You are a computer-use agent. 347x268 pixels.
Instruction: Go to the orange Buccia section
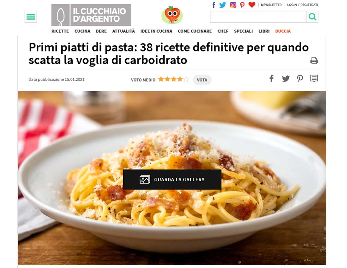pos(283,31)
